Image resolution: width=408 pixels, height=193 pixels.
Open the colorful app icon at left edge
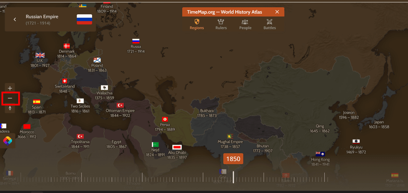[7, 140]
